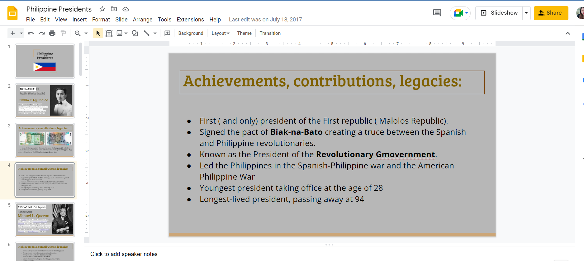Click the bullet about youngest president at 28
Viewport: 584px width, 261px height.
click(291, 188)
